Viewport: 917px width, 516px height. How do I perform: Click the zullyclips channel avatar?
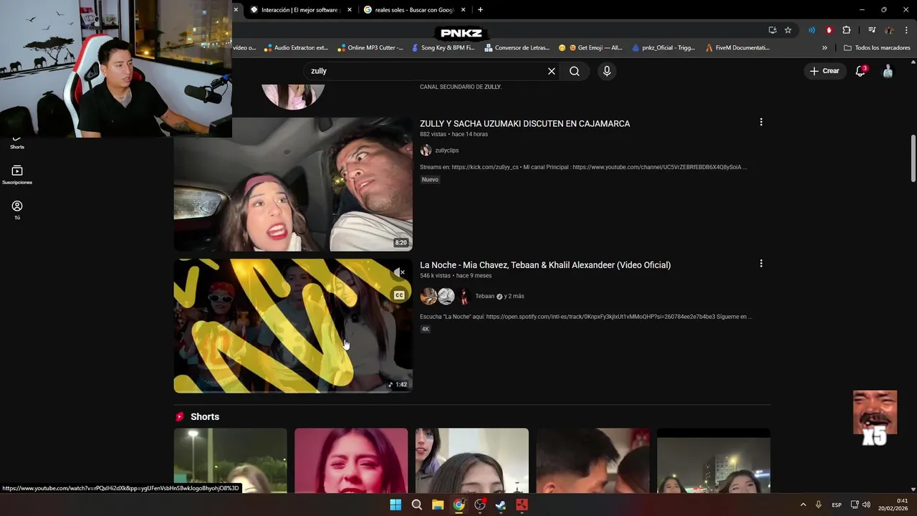426,150
